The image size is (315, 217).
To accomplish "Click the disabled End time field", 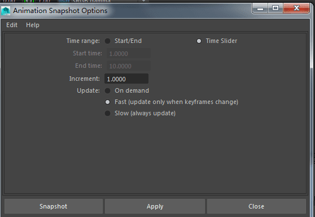I will [128, 66].
